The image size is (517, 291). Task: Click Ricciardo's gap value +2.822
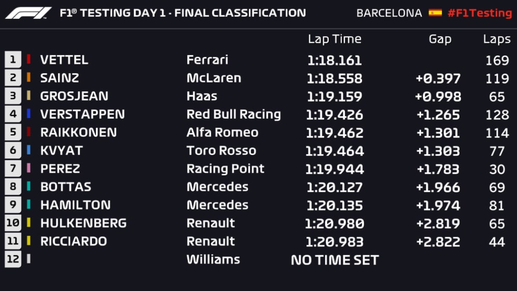[438, 241]
